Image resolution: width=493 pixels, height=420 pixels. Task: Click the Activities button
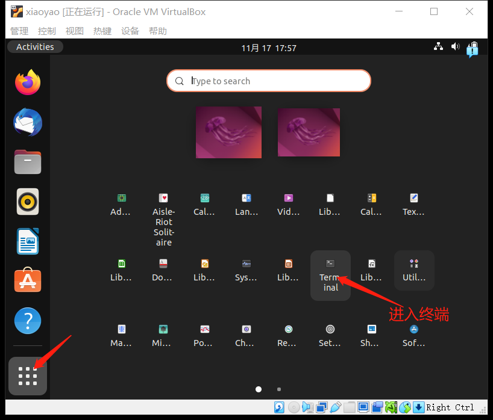click(35, 47)
